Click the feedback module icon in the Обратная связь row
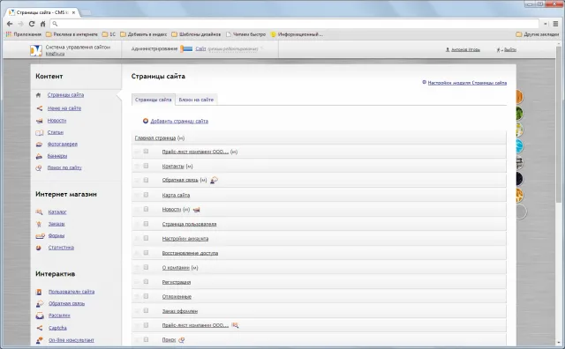 (214, 180)
